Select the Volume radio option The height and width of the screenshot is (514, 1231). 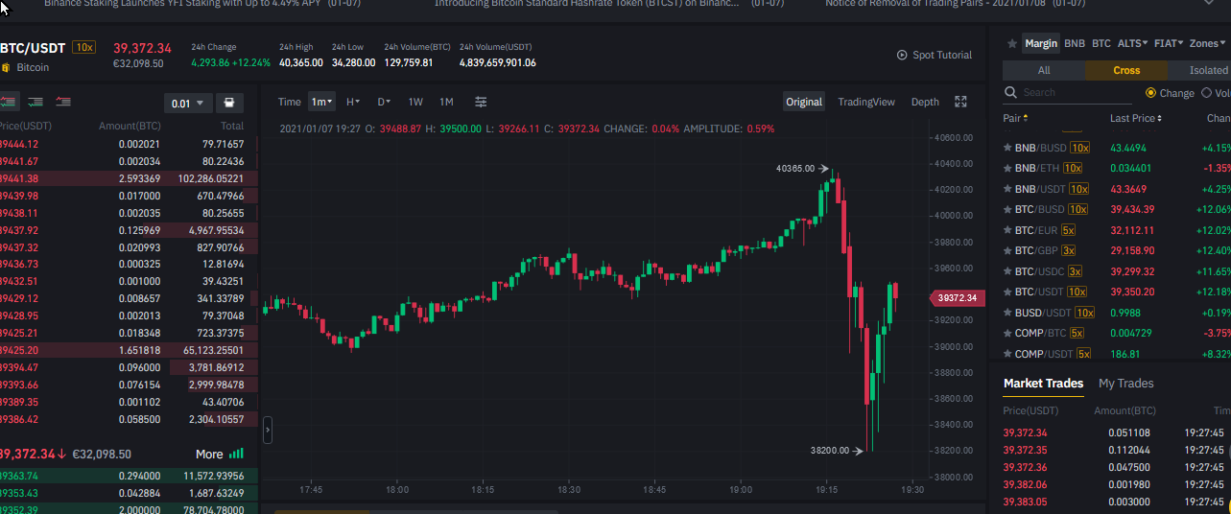(x=1215, y=93)
